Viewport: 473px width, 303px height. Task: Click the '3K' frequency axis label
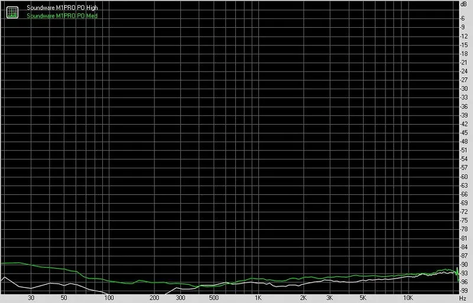(x=330, y=298)
